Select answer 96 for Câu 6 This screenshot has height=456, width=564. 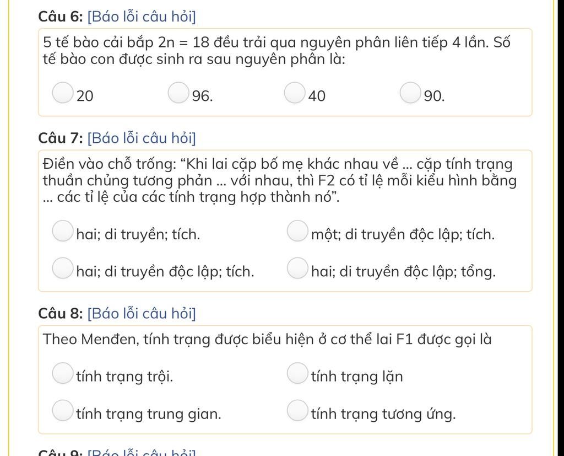pyautogui.click(x=178, y=93)
